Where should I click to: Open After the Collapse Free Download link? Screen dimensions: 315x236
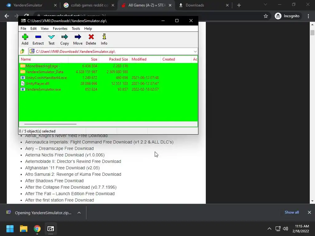71,187
